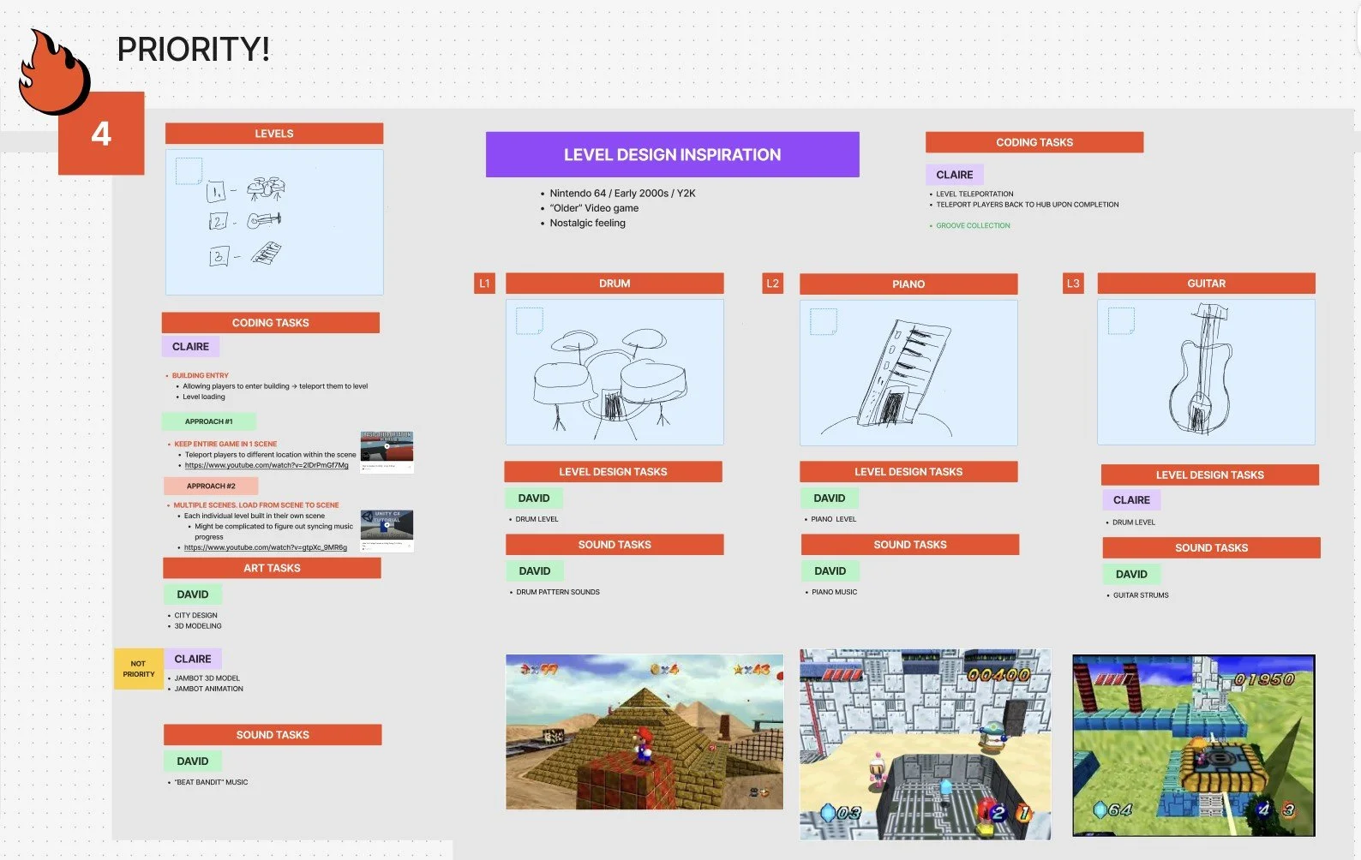This screenshot has width=1361, height=860.
Task: Click the CLAIRE tag above LEVEL TELEPORTATION
Action: pos(955,175)
